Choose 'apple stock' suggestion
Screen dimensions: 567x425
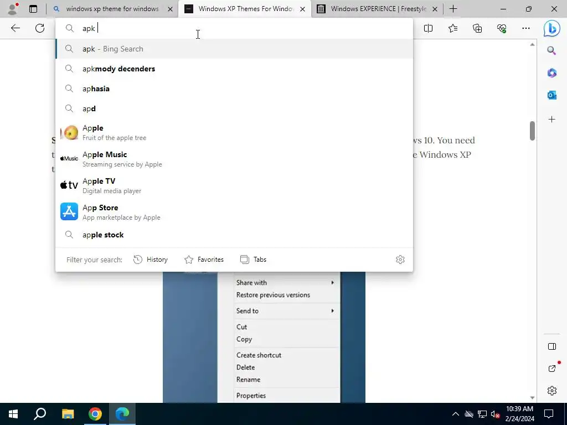point(234,235)
